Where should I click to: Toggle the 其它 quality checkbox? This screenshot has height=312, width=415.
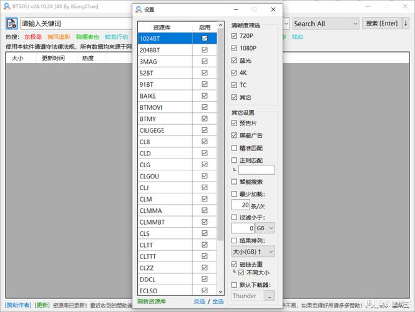(x=234, y=97)
